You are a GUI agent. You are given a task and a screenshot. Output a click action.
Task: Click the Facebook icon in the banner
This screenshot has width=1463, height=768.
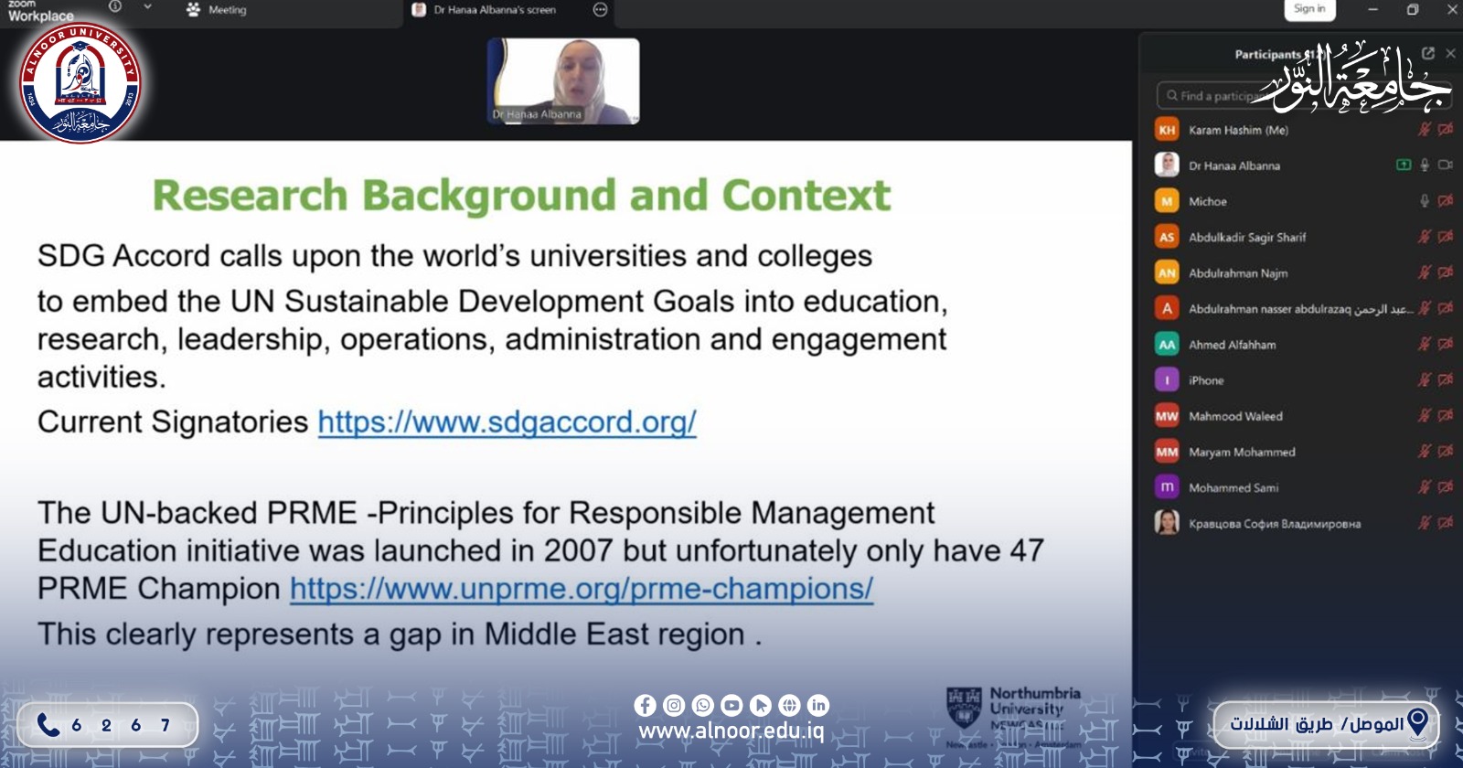pyautogui.click(x=645, y=705)
